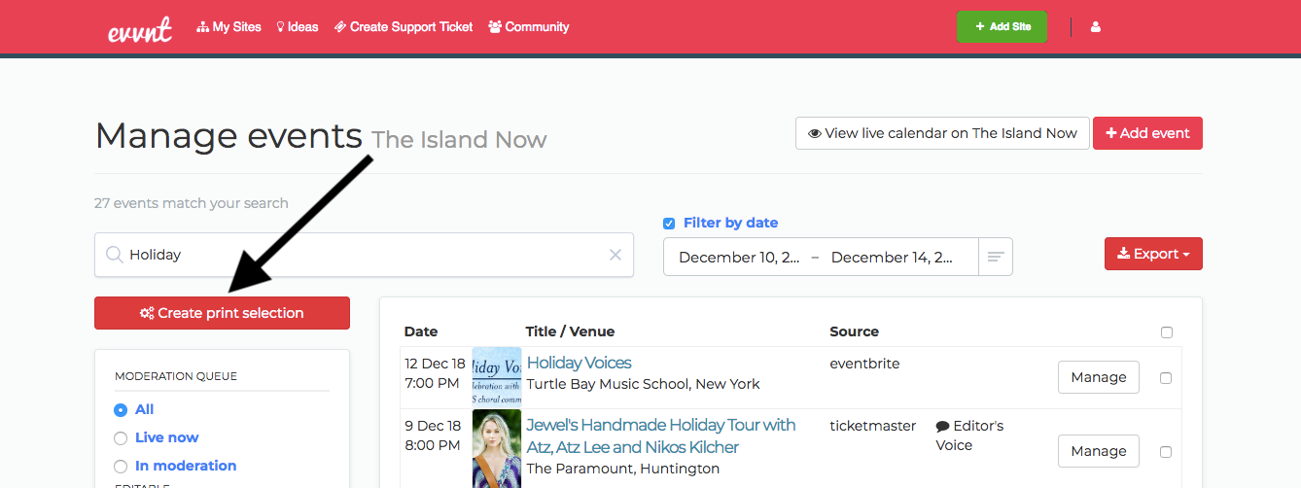Tick the Holiday Voices event checkbox

(x=1166, y=378)
